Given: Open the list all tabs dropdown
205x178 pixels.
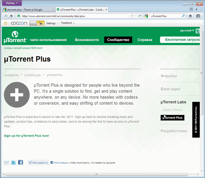Looking at the screenshot, I should [201, 9].
